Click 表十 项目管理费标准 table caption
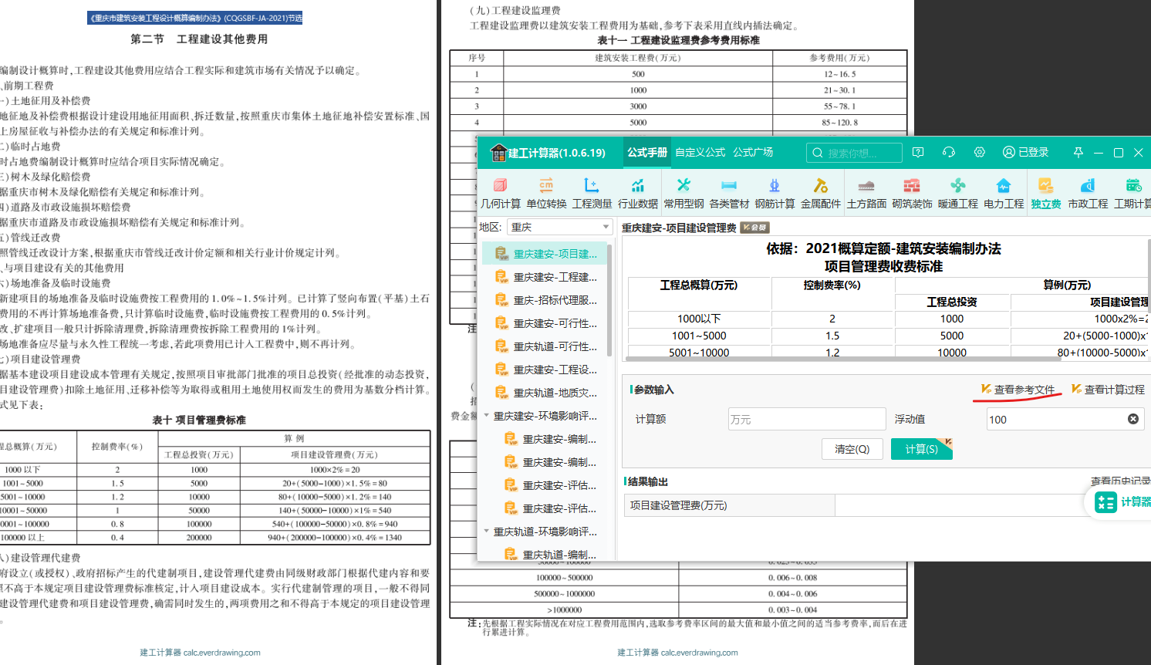Image resolution: width=1151 pixels, height=665 pixels. tap(199, 420)
